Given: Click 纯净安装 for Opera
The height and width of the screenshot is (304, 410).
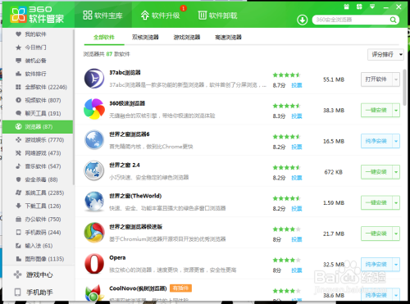Looking at the screenshot, I should tap(376, 265).
